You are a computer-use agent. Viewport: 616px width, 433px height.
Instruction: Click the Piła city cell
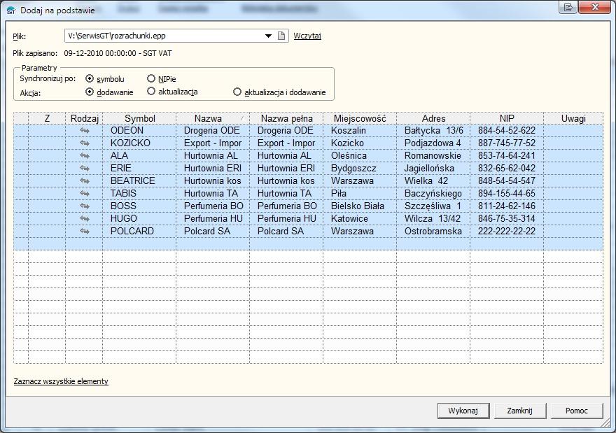(360, 193)
